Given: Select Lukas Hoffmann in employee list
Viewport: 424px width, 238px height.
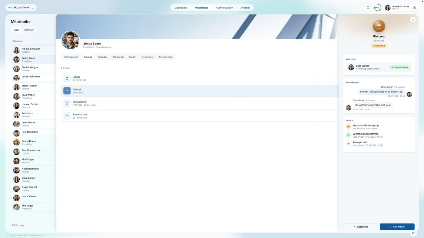Looking at the screenshot, I should point(34,78).
